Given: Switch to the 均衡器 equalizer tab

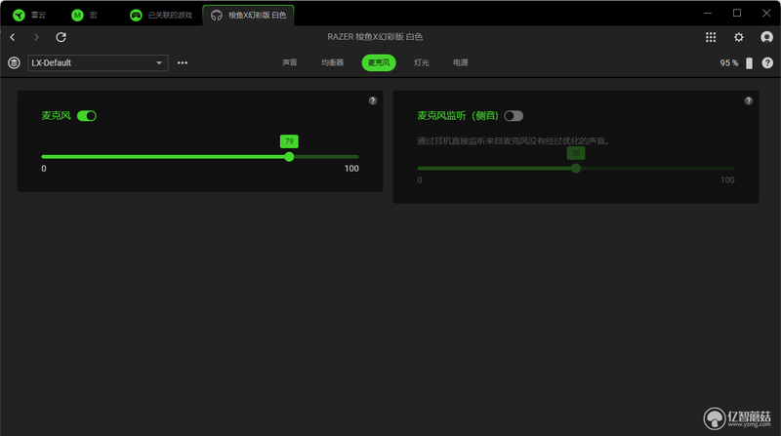Looking at the screenshot, I should 332,62.
